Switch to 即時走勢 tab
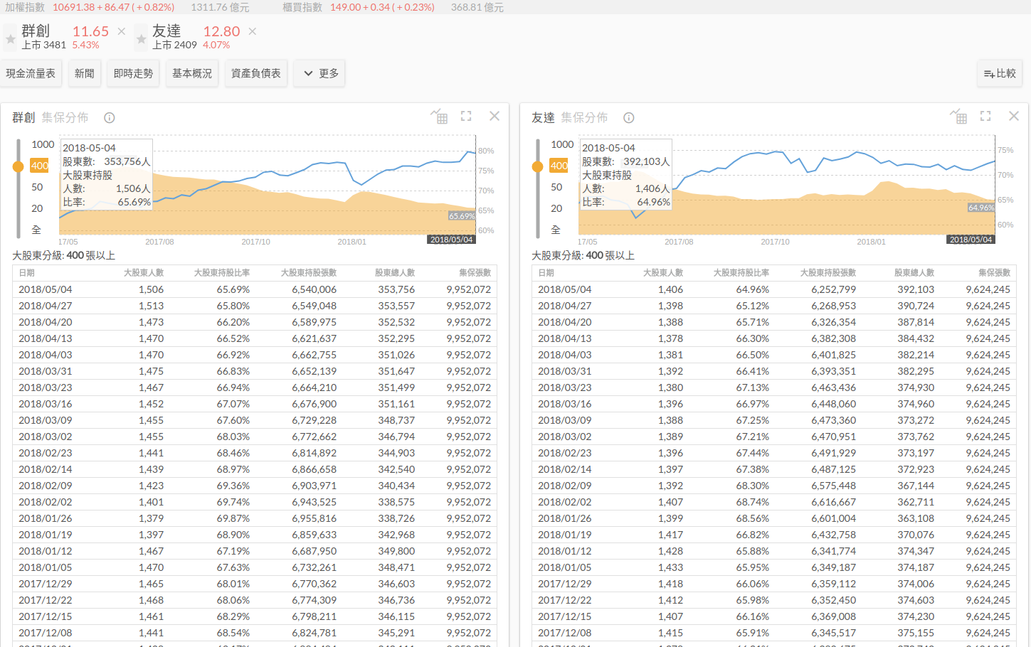The width and height of the screenshot is (1031, 647). 133,73
